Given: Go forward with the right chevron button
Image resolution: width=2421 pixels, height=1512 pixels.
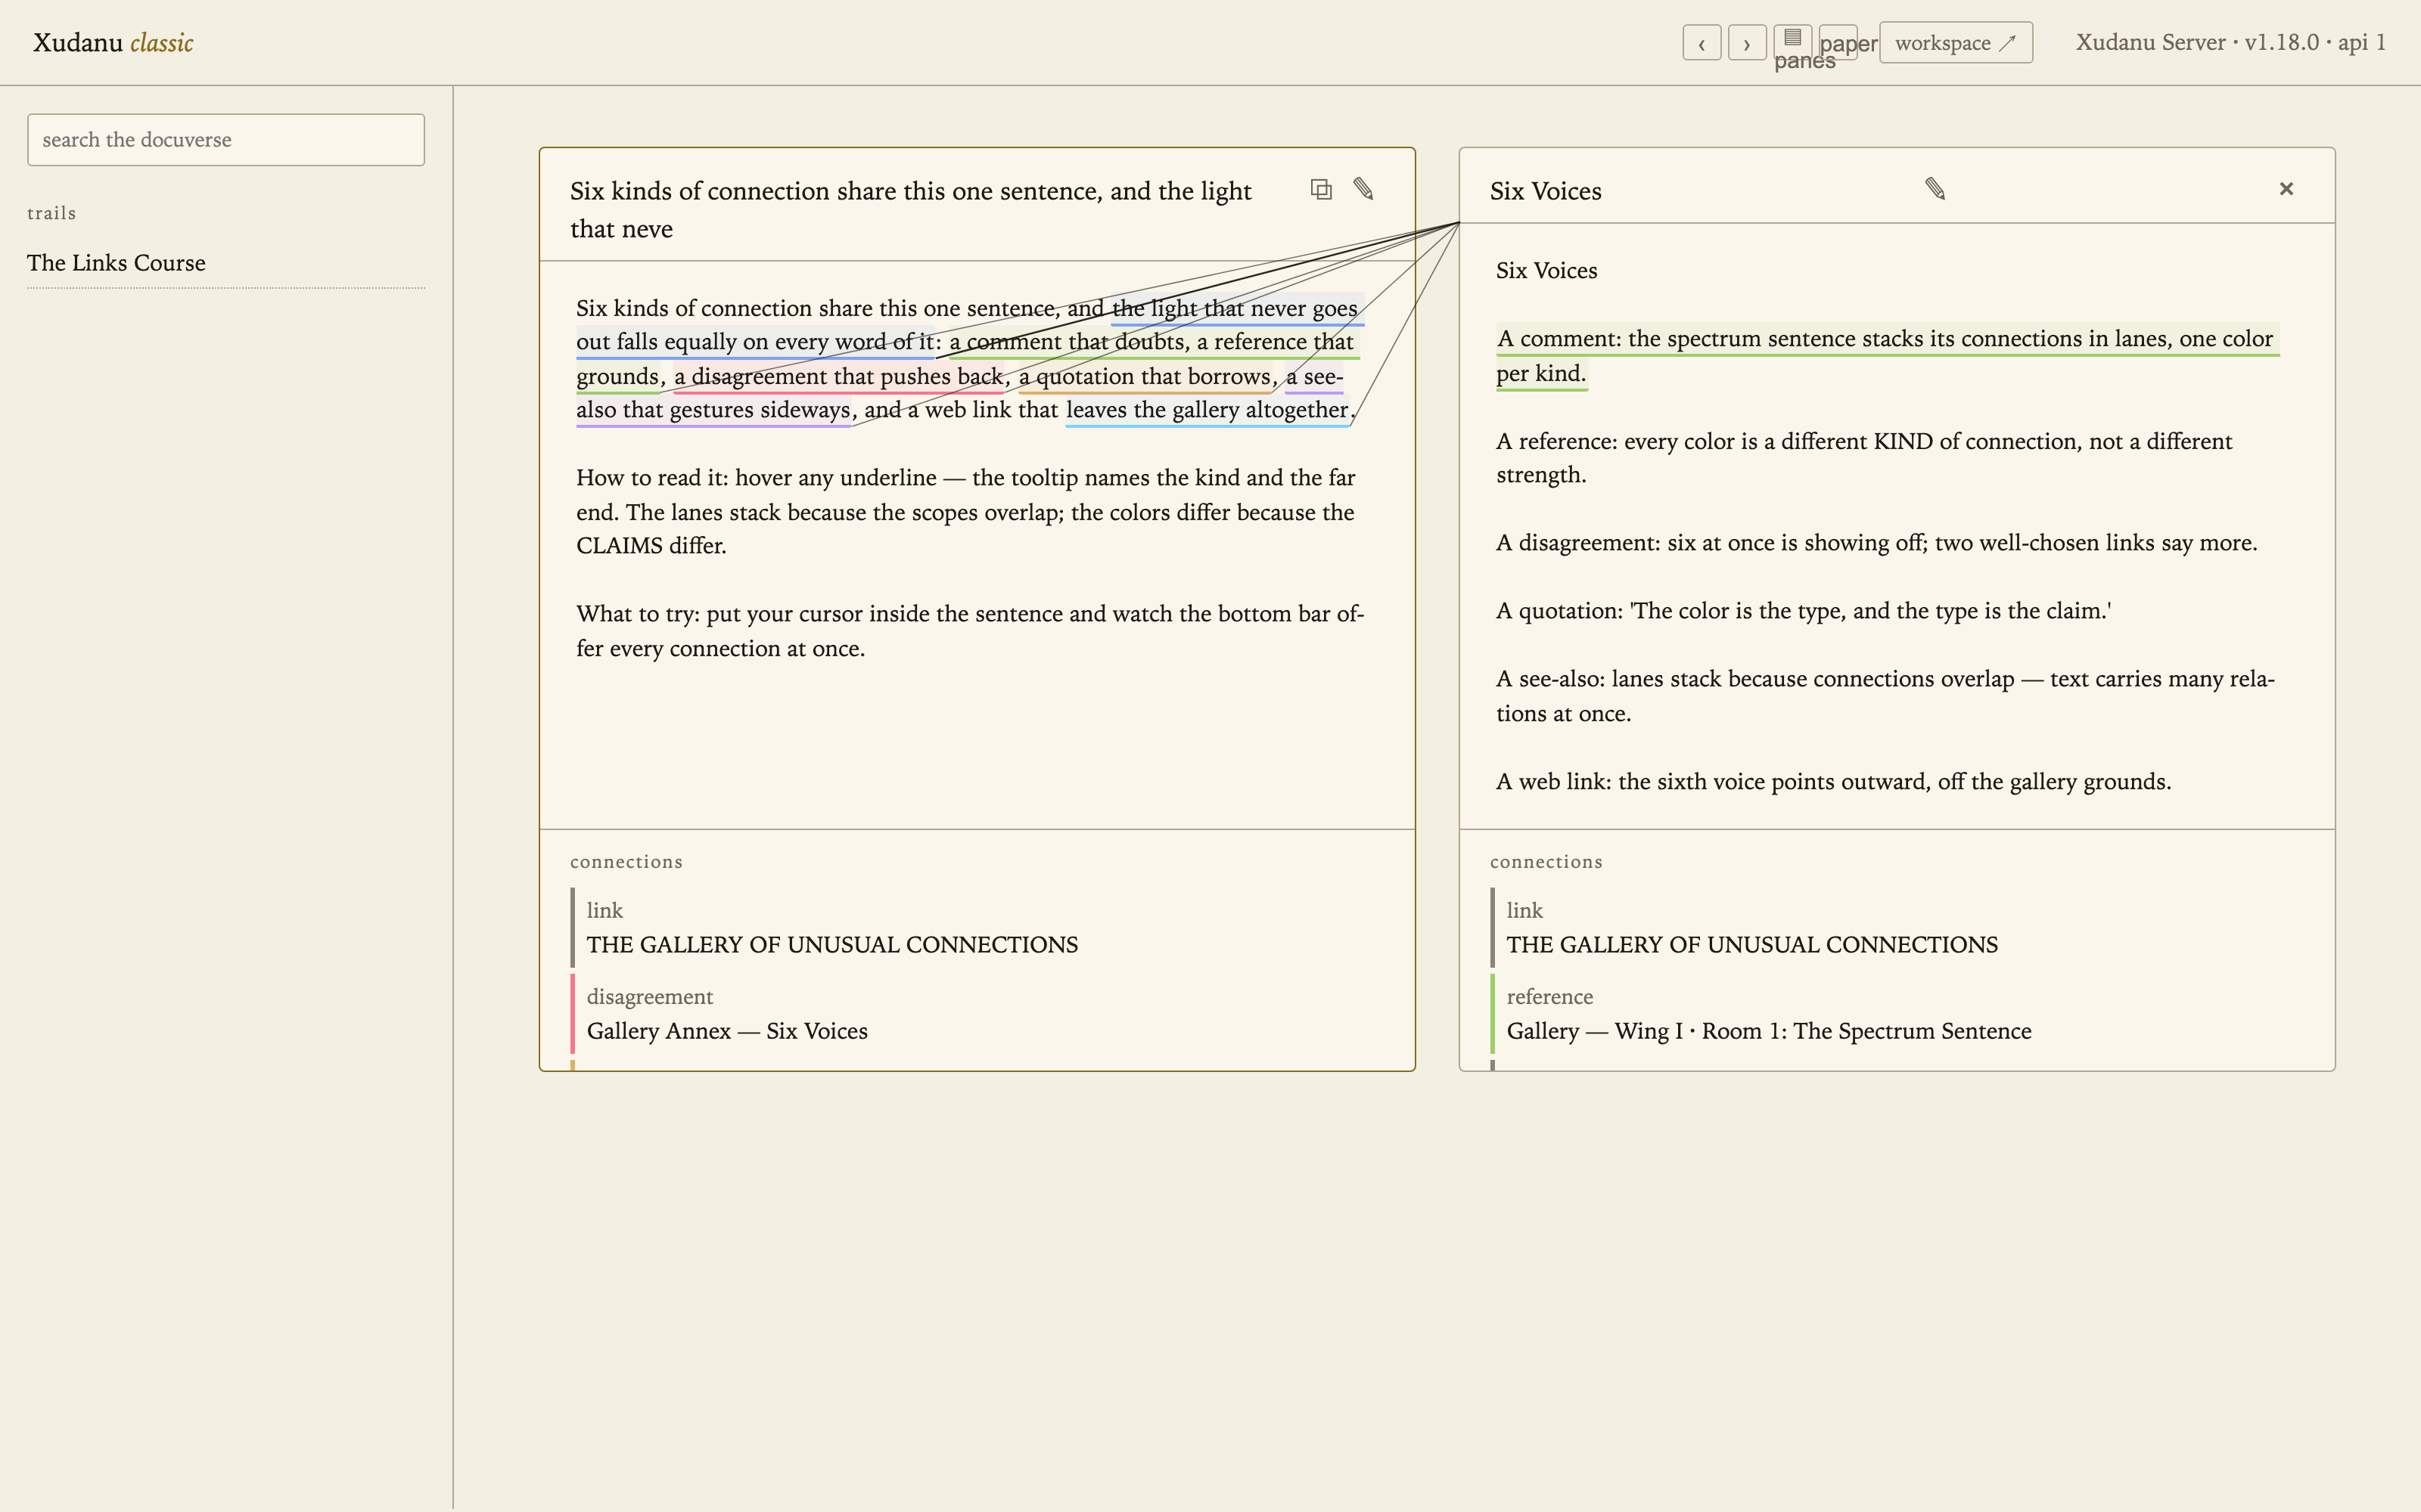Looking at the screenshot, I should [1747, 43].
